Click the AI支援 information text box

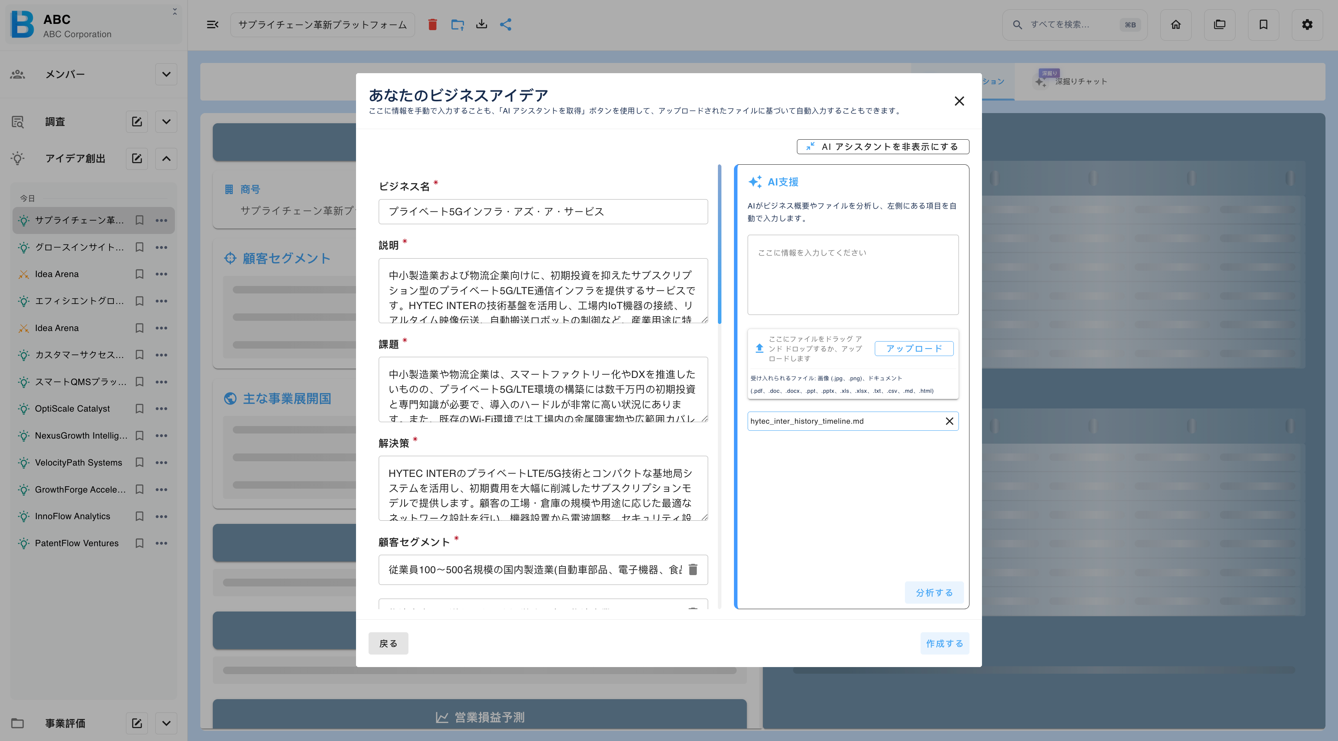tap(853, 275)
